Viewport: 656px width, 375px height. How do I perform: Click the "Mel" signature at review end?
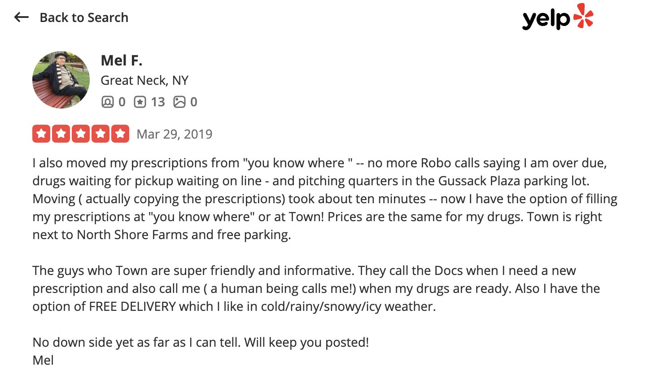coord(43,360)
